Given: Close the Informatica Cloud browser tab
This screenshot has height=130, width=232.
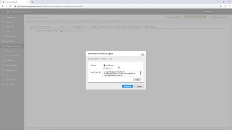Looking at the screenshot, I should (28, 2).
